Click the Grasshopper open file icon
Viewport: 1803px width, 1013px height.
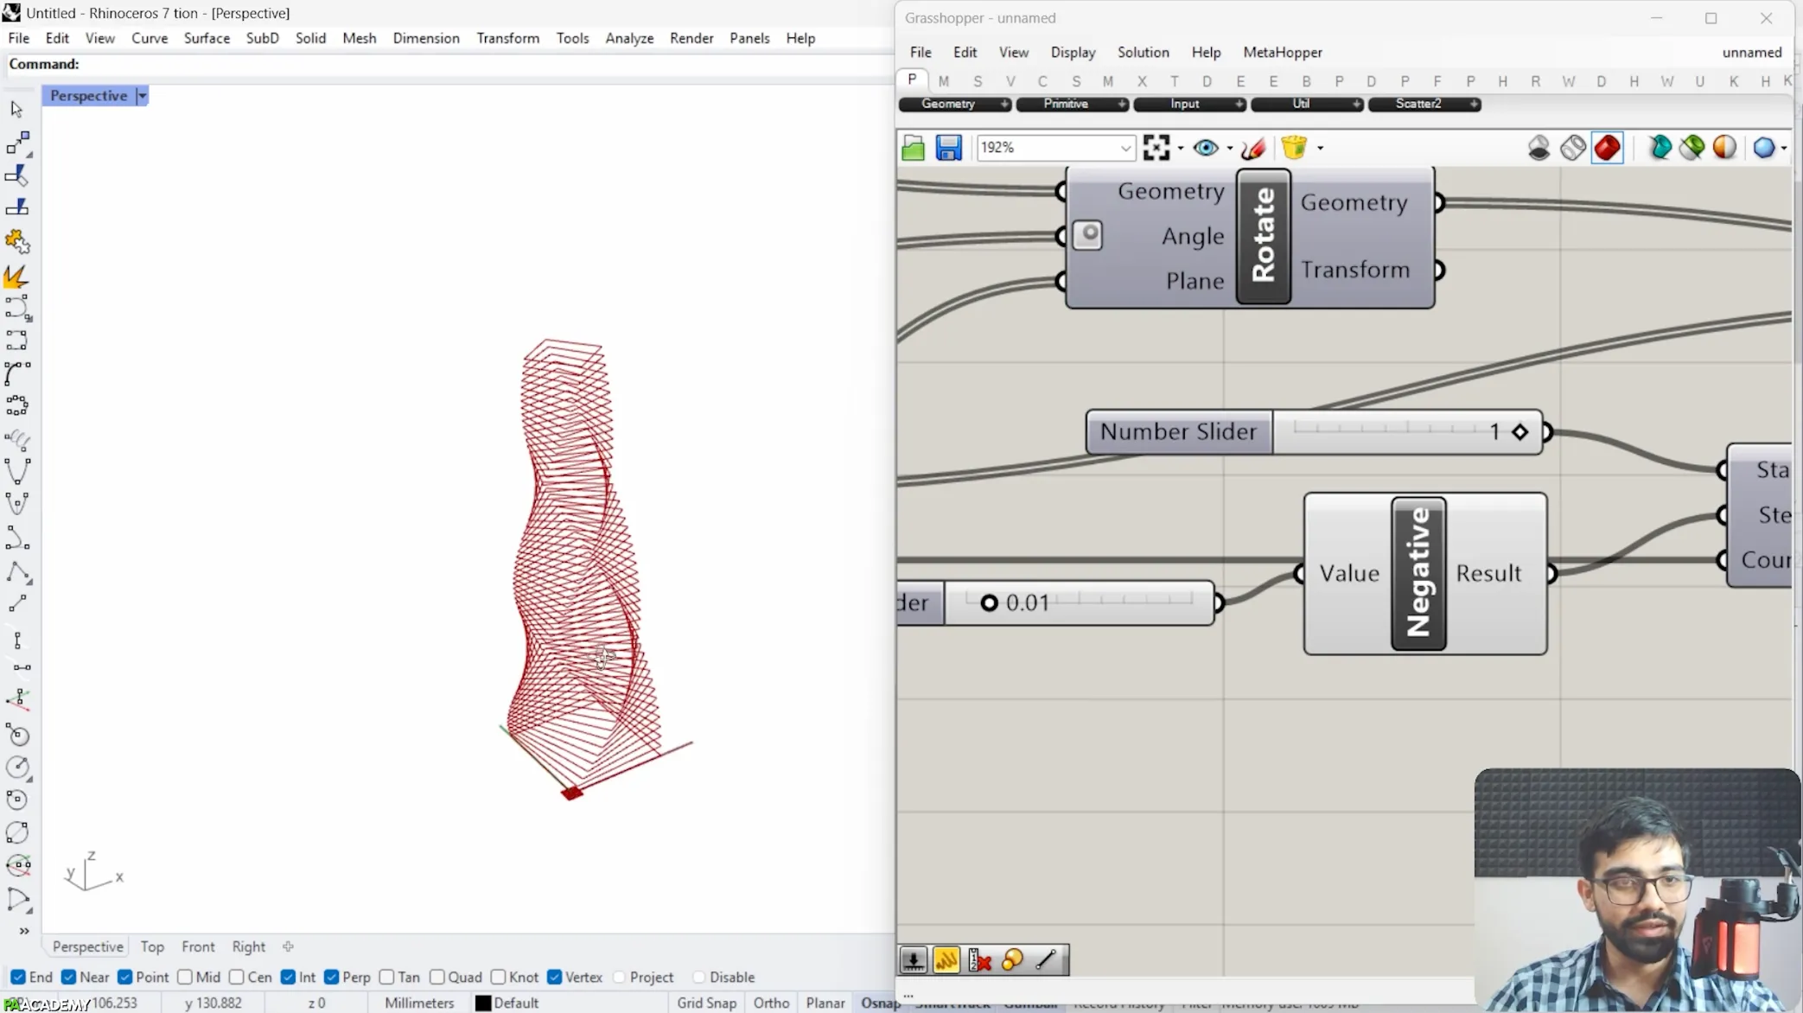913,148
